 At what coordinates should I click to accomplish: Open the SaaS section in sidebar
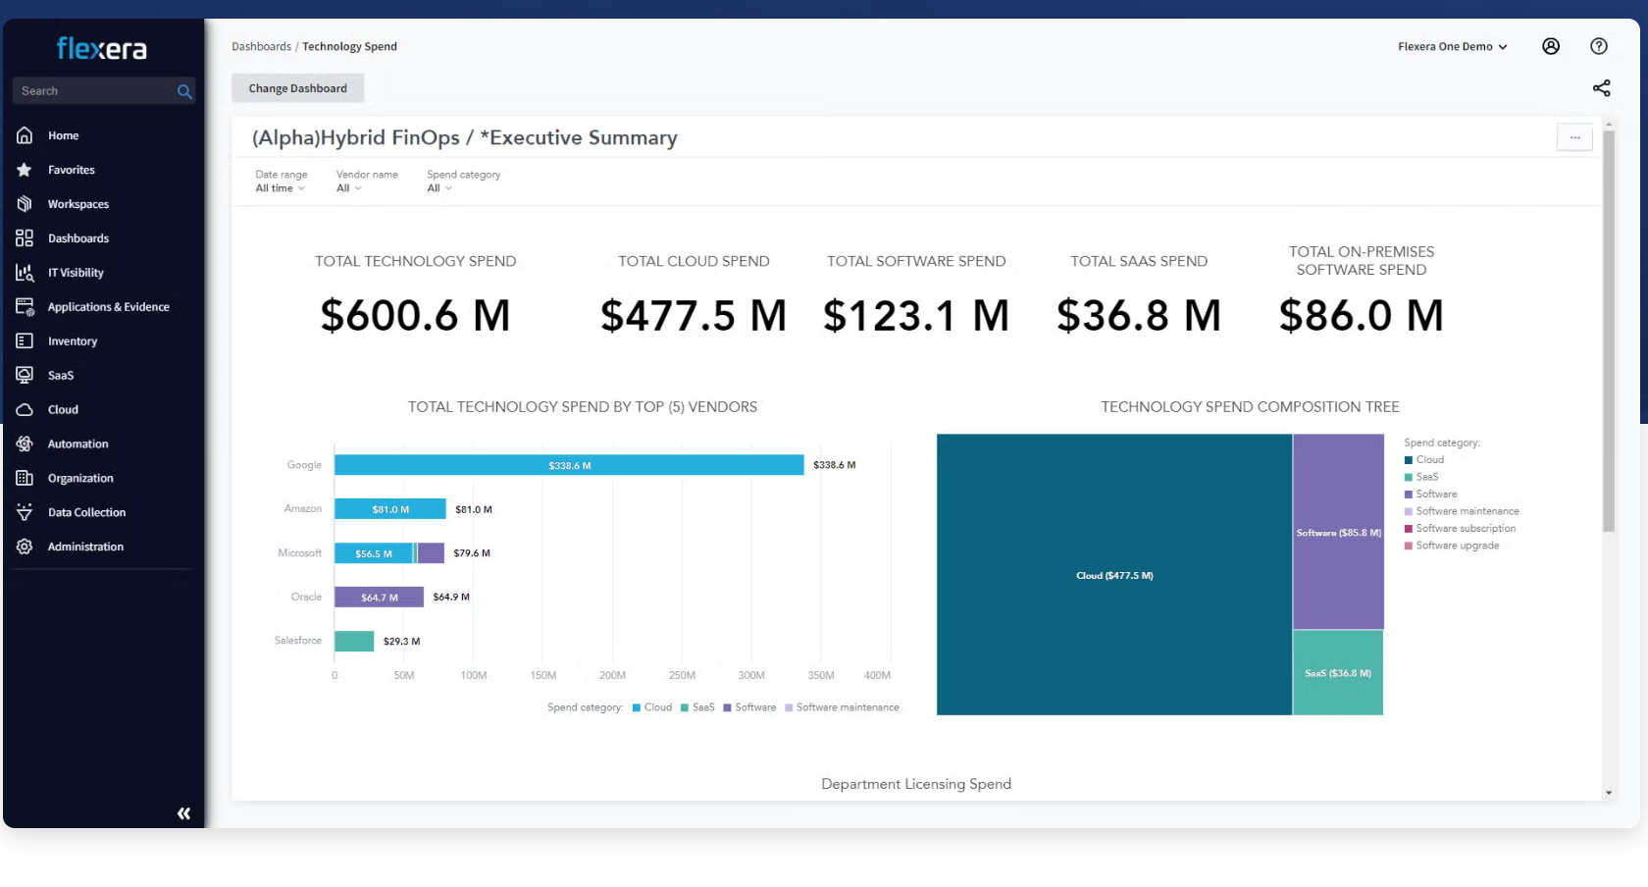(60, 376)
